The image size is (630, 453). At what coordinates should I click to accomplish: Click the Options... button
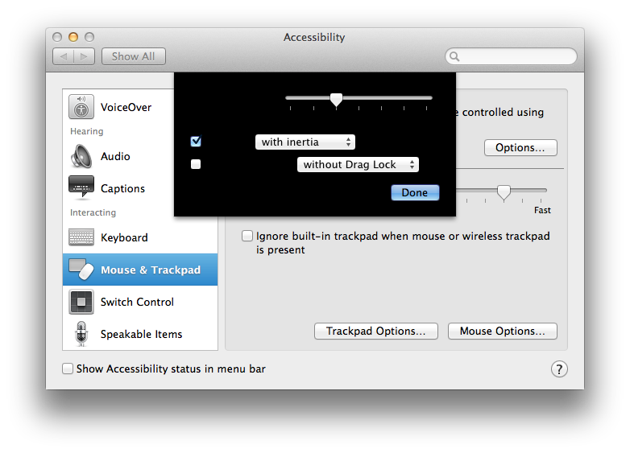[x=520, y=148]
